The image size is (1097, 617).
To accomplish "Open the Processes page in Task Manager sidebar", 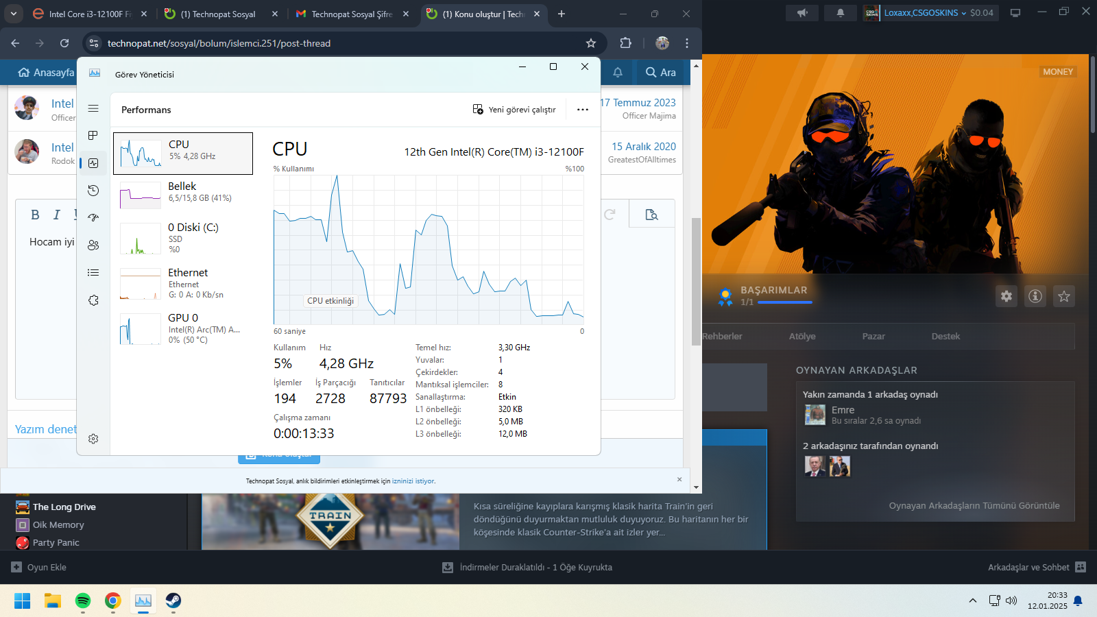I will click(93, 136).
